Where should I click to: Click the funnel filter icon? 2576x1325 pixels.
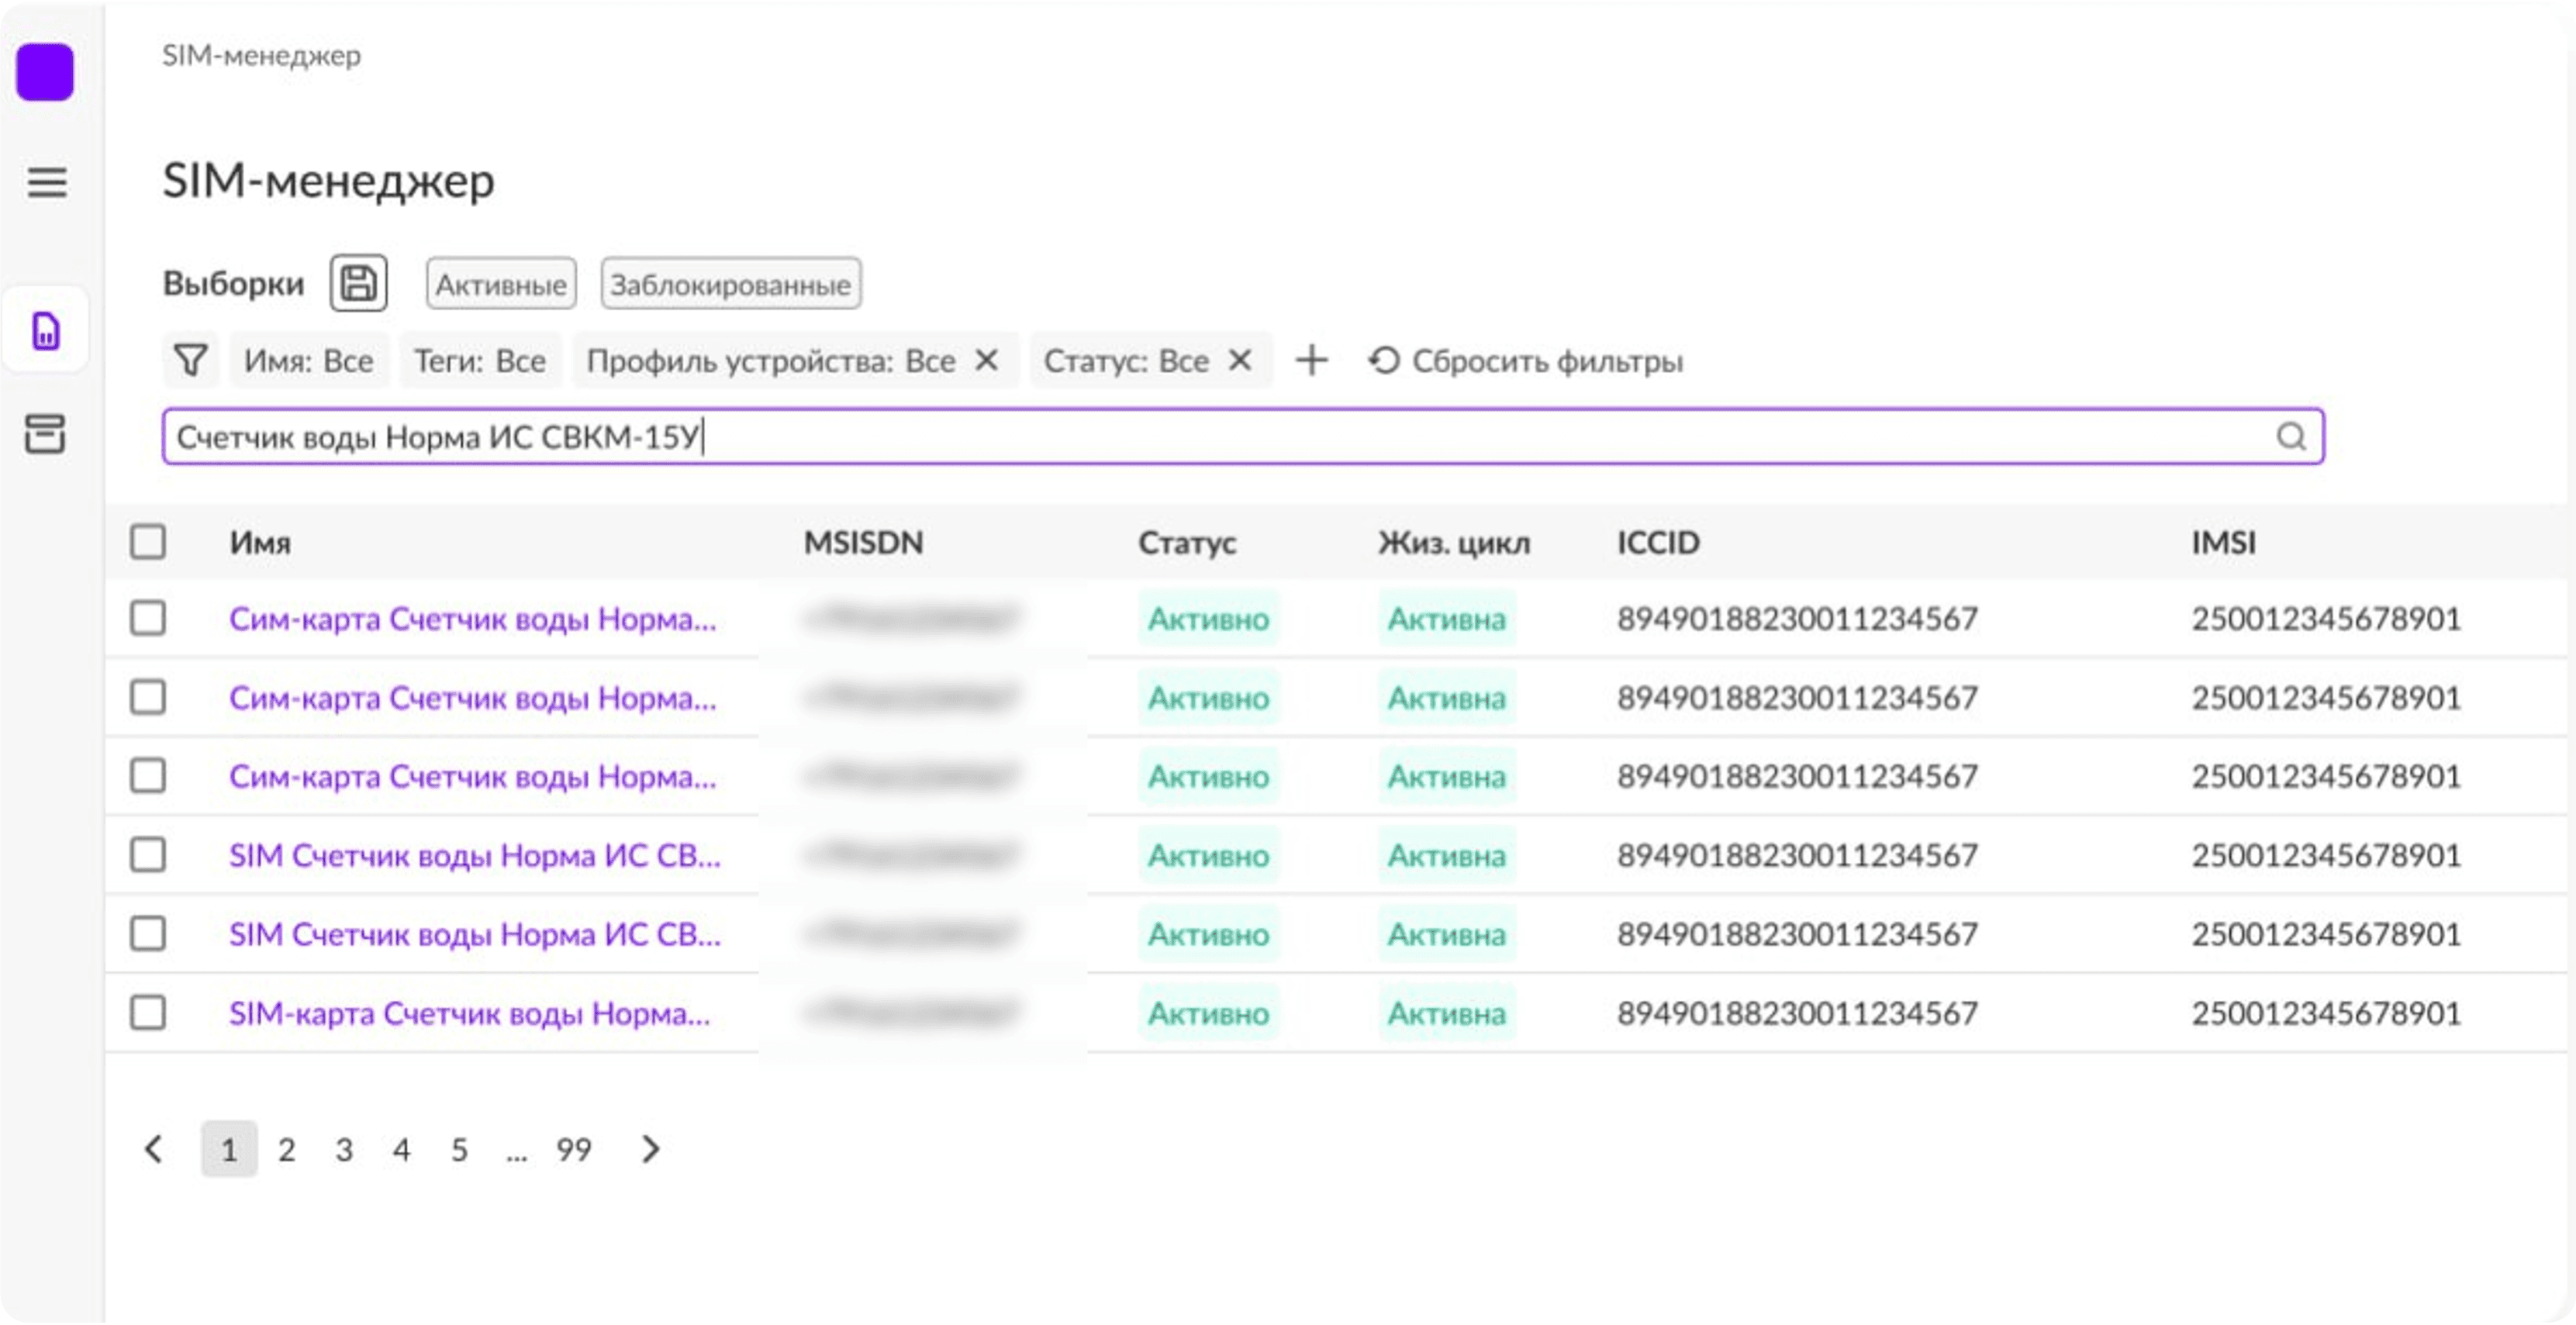190,360
